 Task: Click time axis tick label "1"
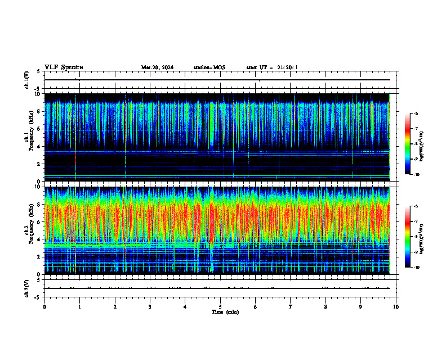pyautogui.click(x=79, y=307)
